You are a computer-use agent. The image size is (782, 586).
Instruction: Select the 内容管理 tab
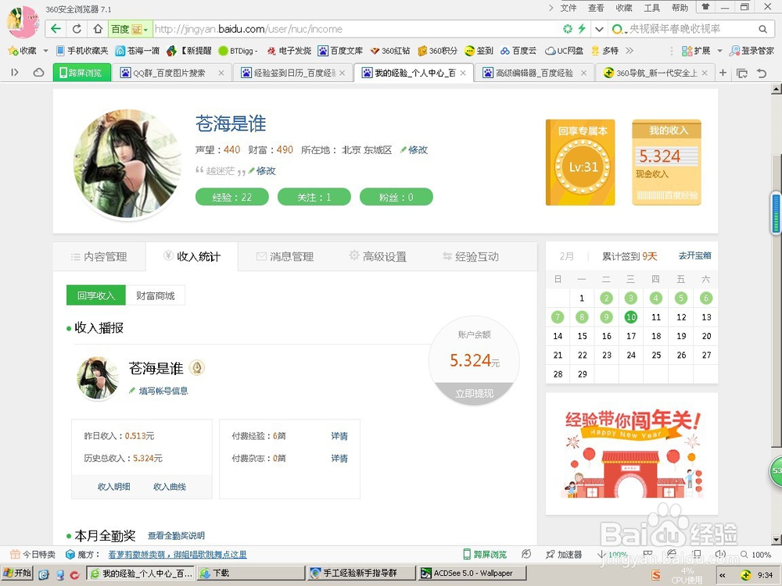click(99, 256)
